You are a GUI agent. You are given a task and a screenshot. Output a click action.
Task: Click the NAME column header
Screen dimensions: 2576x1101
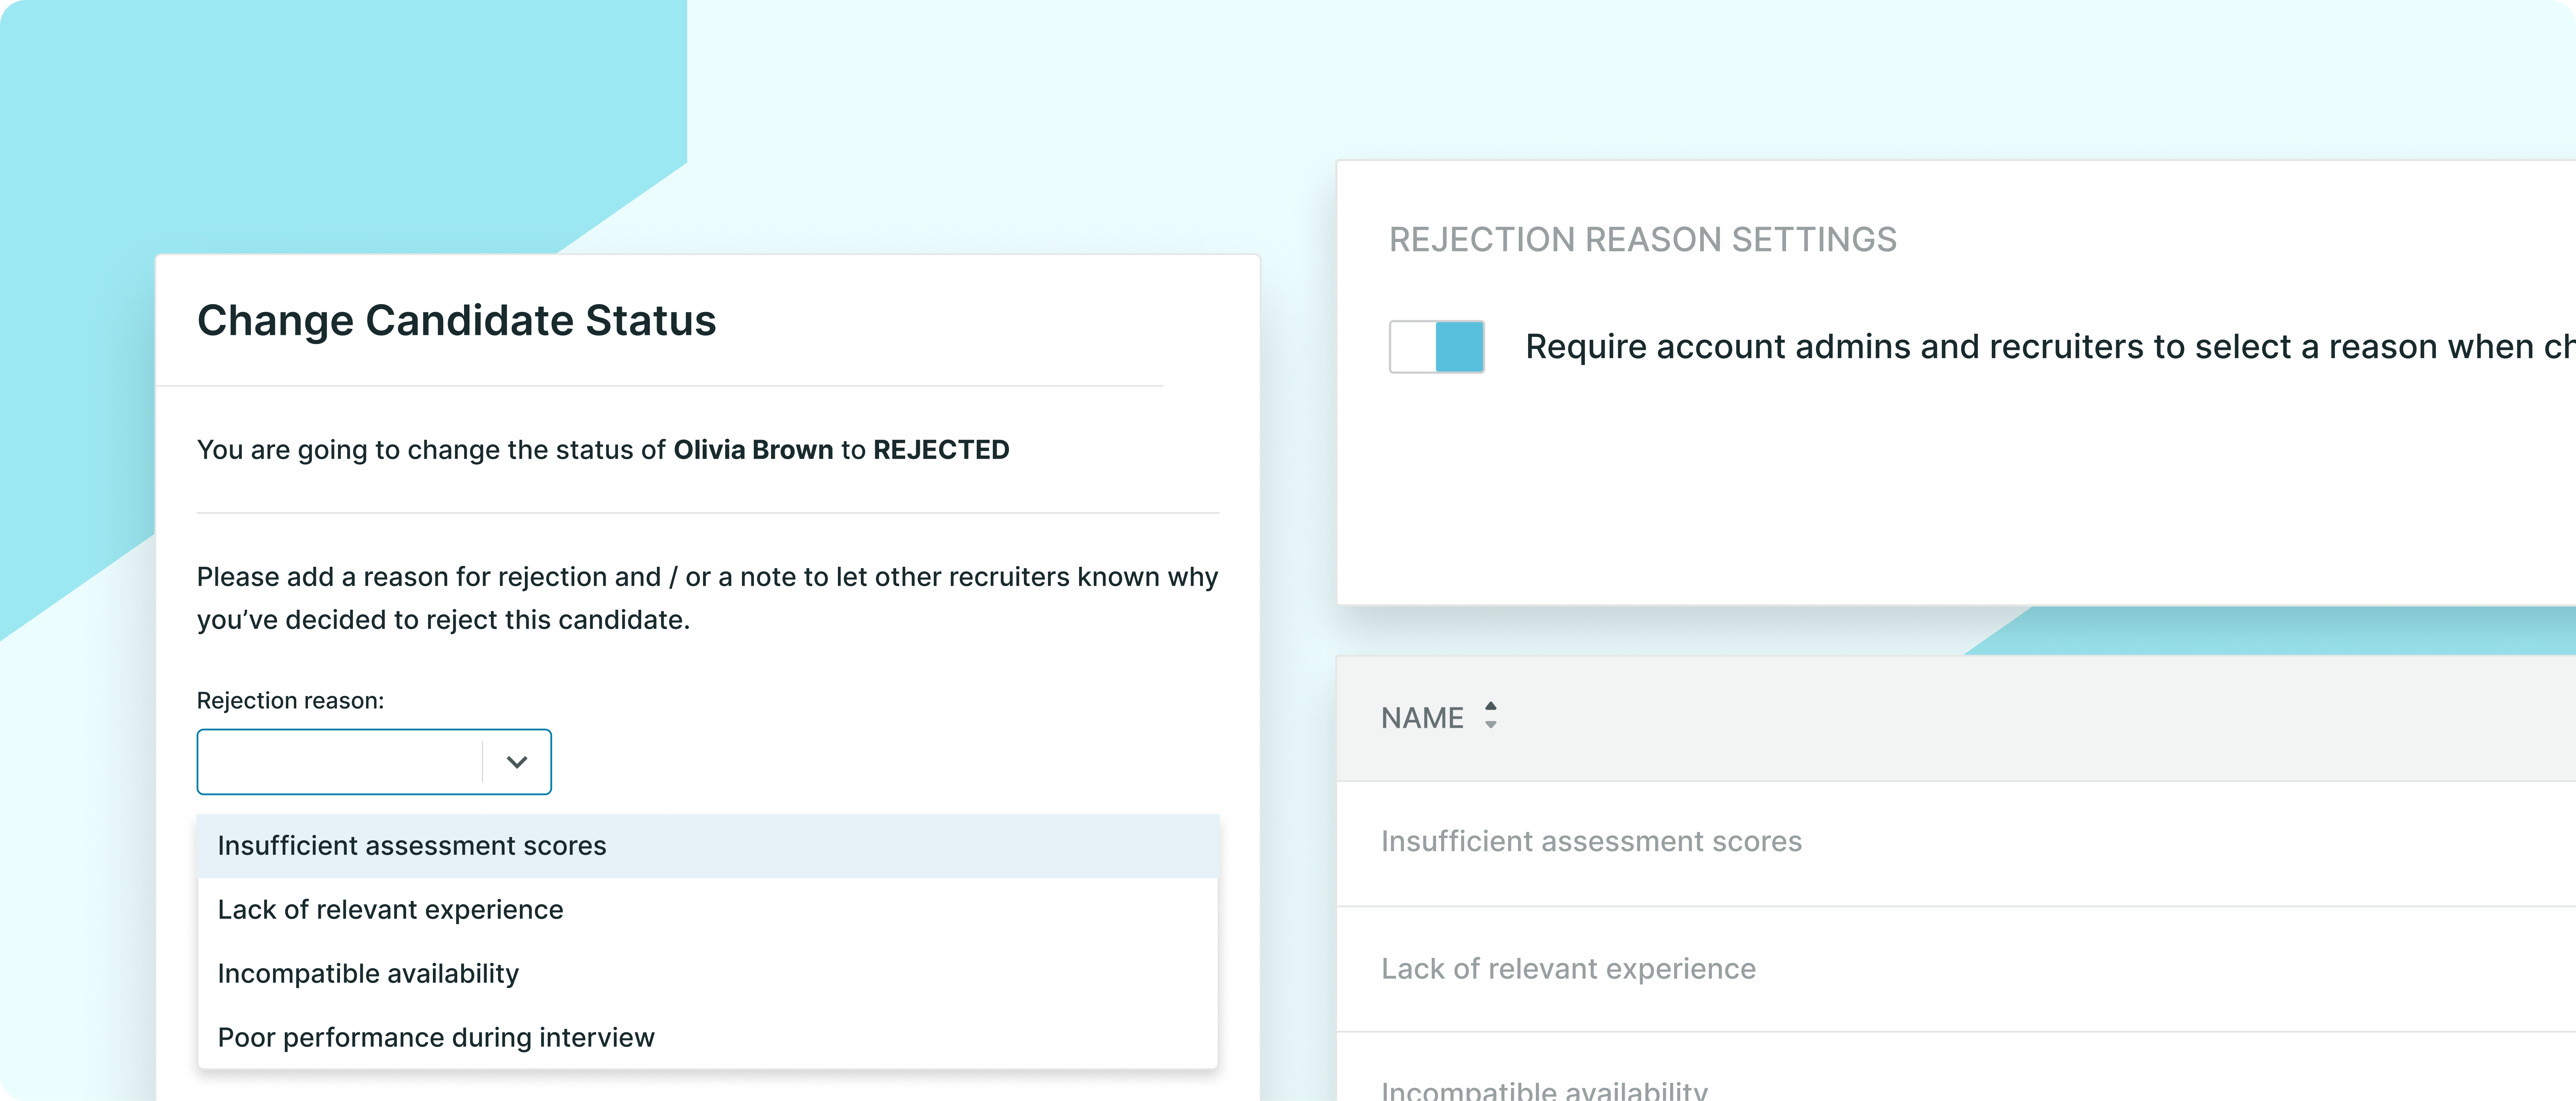[1422, 718]
